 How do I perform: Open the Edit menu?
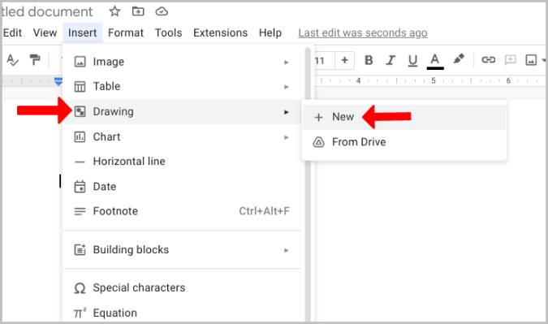point(12,32)
